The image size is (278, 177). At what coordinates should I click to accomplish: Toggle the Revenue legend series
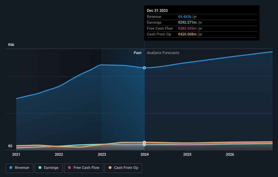point(19,168)
